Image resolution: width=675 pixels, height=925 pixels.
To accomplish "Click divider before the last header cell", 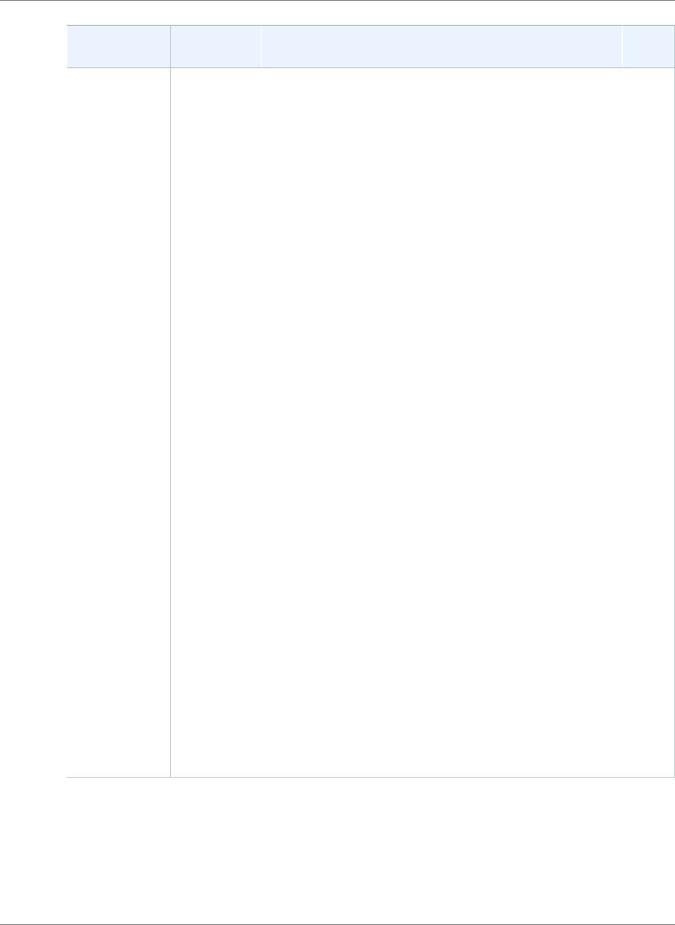I will 623,47.
